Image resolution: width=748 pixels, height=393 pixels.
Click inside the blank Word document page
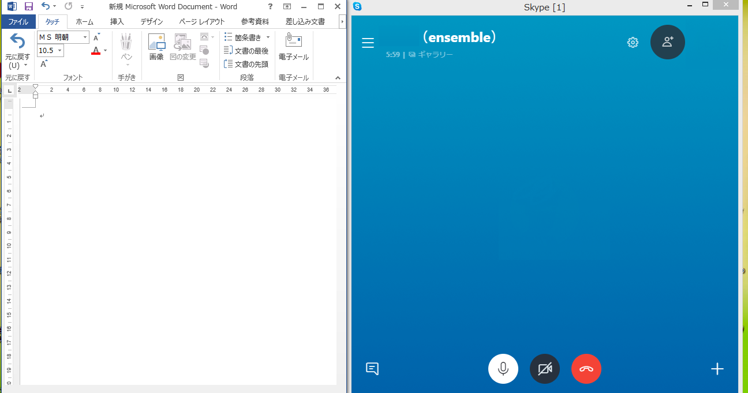pyautogui.click(x=178, y=242)
